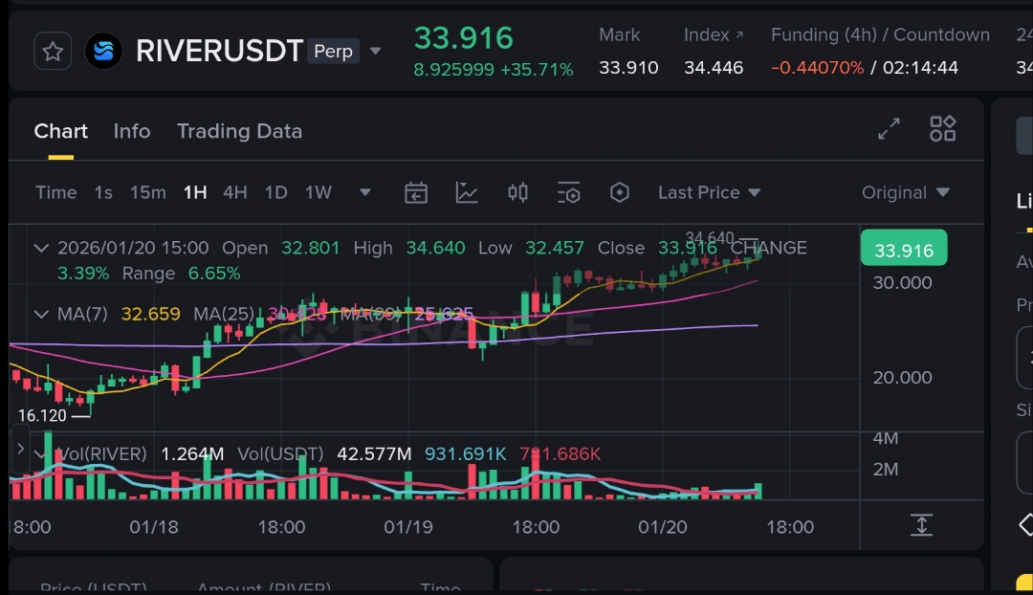Image resolution: width=1033 pixels, height=595 pixels.
Task: Open chart display settings icon
Action: point(569,192)
